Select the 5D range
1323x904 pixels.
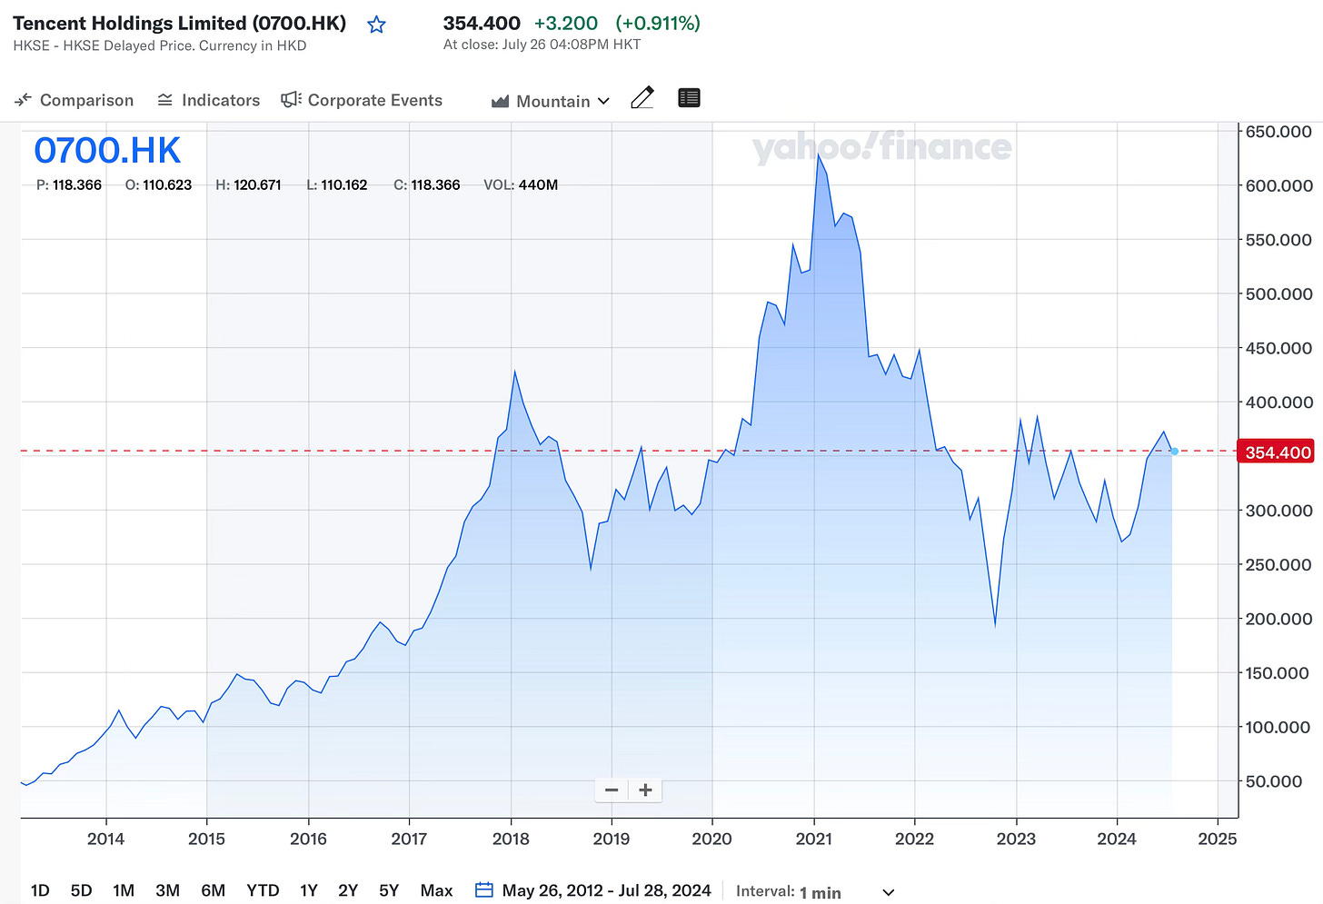tap(82, 890)
